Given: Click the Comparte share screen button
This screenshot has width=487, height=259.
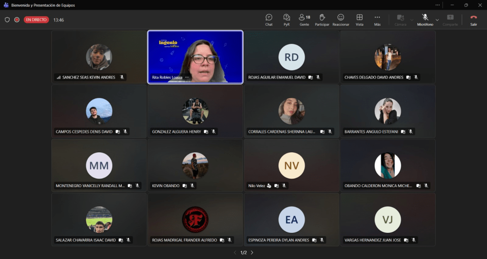Looking at the screenshot, I should click(450, 20).
